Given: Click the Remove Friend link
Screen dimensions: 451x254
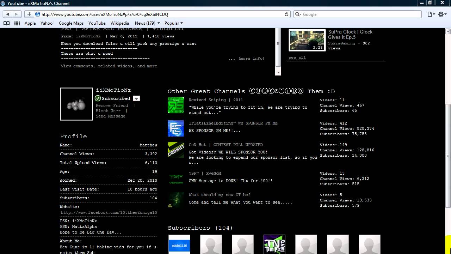Looking at the screenshot, I should [112, 105].
